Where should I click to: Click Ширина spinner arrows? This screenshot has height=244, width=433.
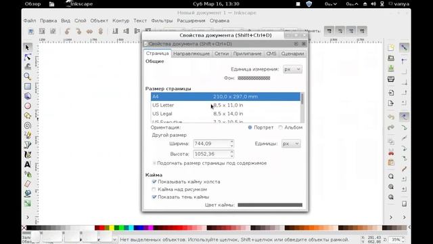(231, 144)
